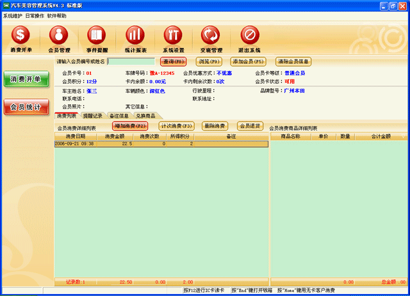Open the 软件帮助 menu

[x=56, y=15]
